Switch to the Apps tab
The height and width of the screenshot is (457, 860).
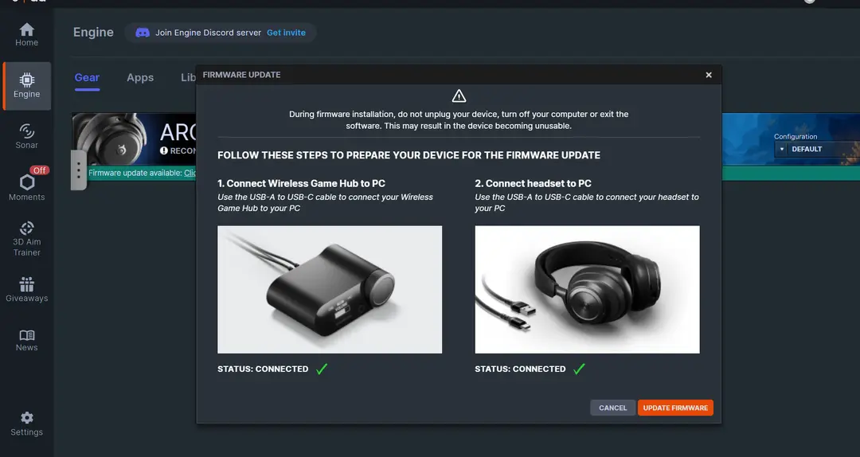click(140, 78)
